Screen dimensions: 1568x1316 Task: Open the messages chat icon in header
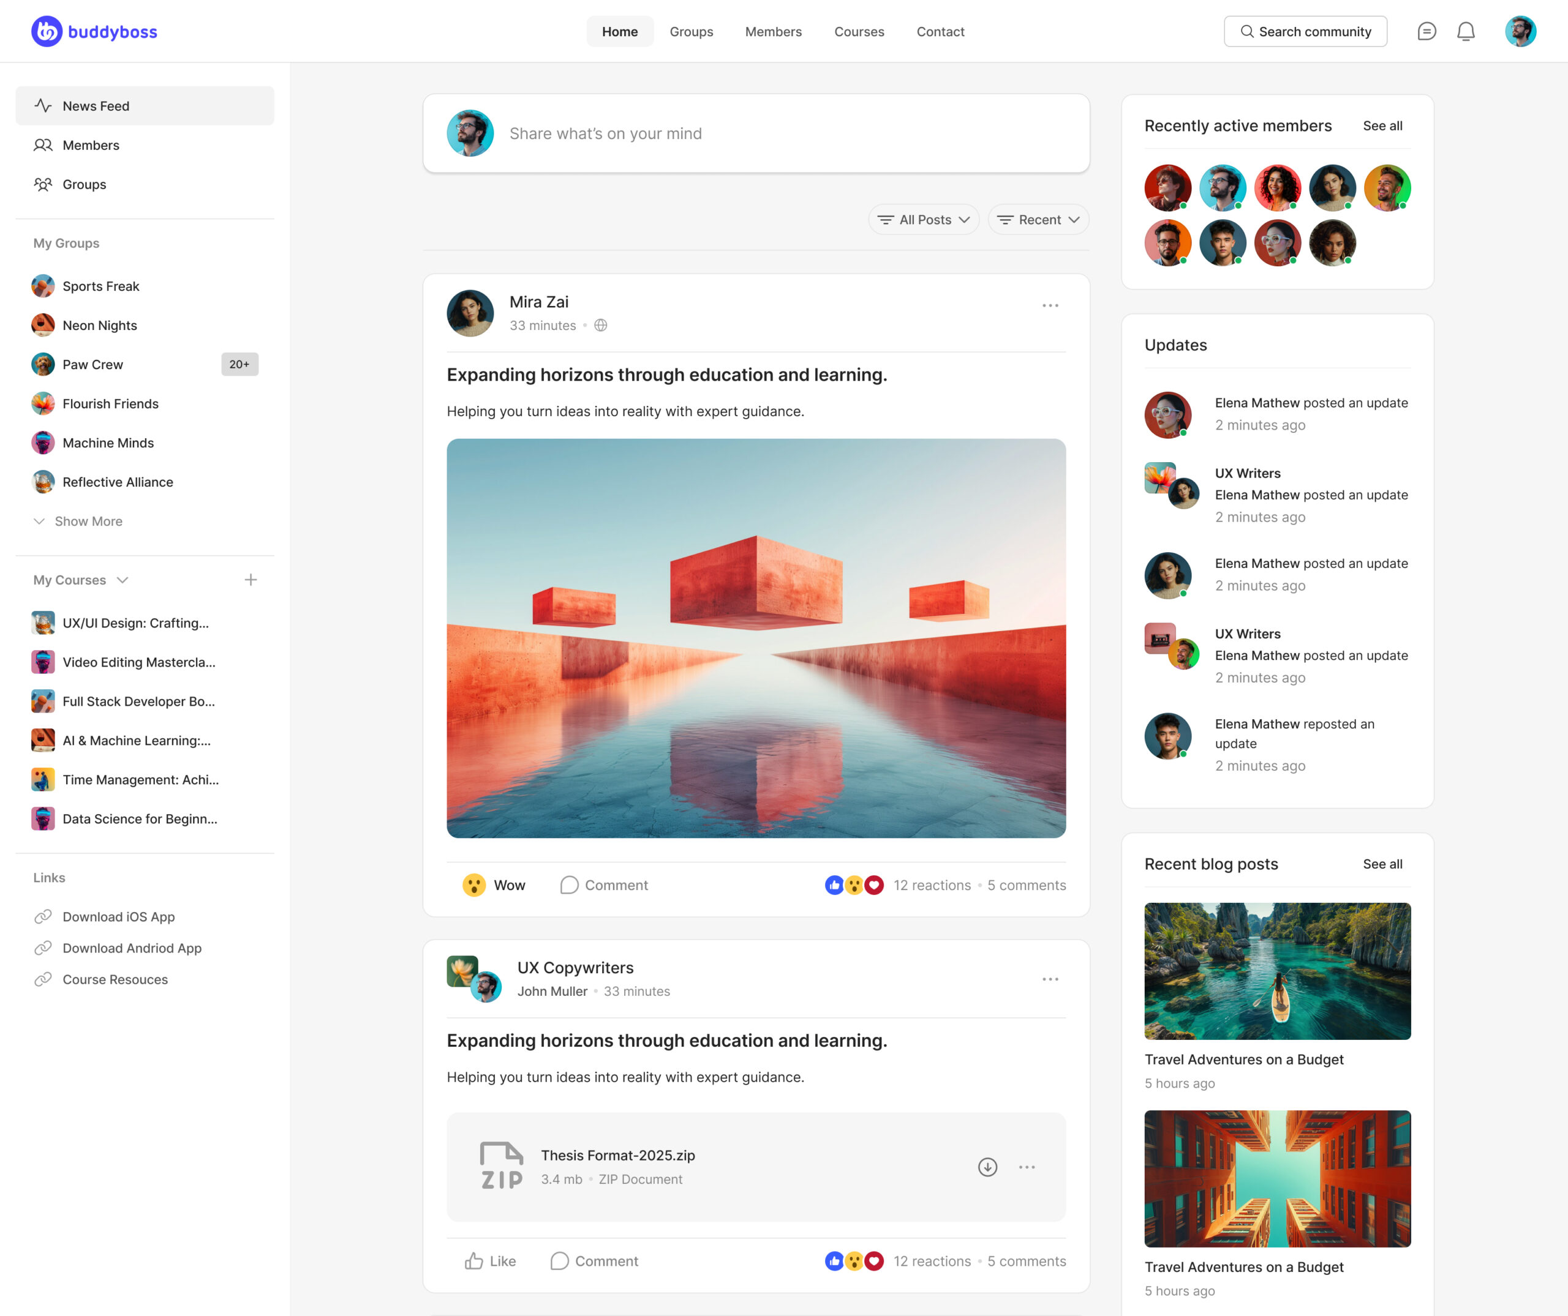point(1426,31)
